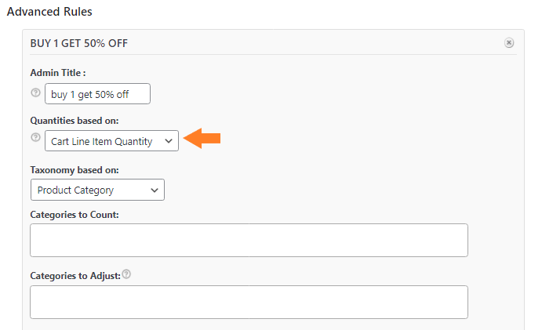This screenshot has height=330, width=542.
Task: Click the 'Categories to Adjust:' label text
Action: click(x=75, y=276)
